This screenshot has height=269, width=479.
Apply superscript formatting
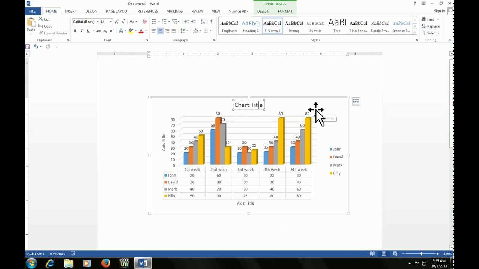pyautogui.click(x=111, y=31)
